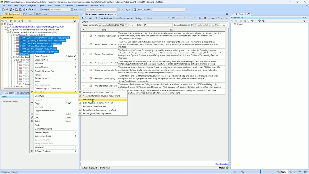Viewport: 309px width, 174px height.
Task: Click the Containment panel options gear icon
Action: click(74, 21)
